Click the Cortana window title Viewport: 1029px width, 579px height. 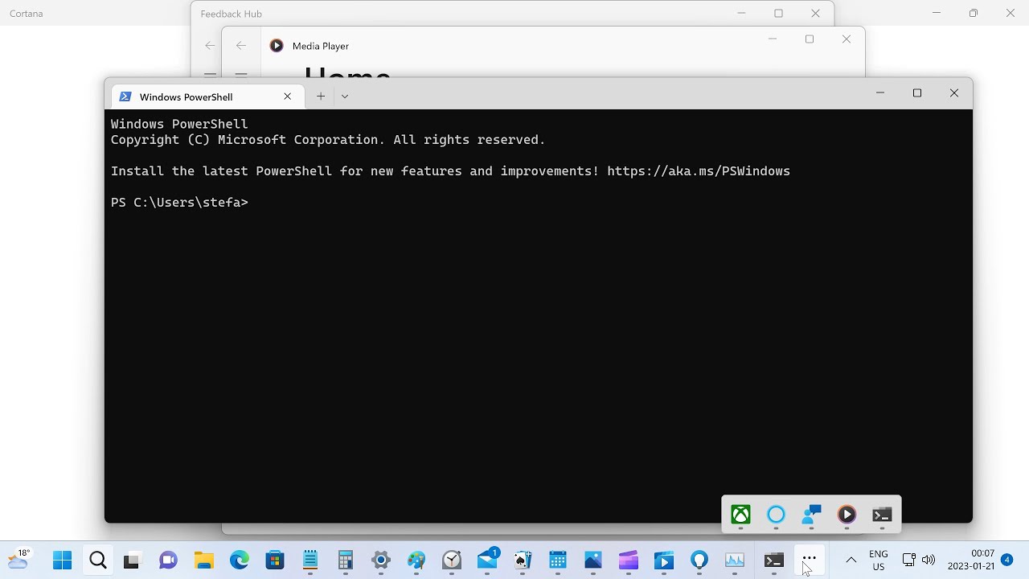click(x=27, y=14)
